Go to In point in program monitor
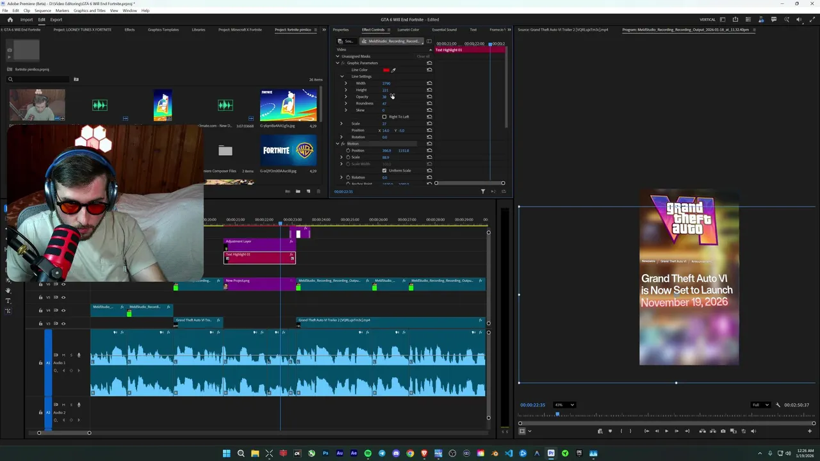The height and width of the screenshot is (461, 820). click(x=646, y=431)
